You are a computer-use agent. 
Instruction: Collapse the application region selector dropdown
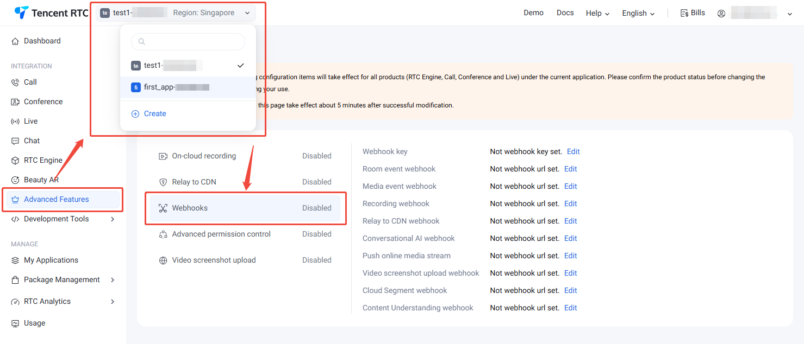247,13
